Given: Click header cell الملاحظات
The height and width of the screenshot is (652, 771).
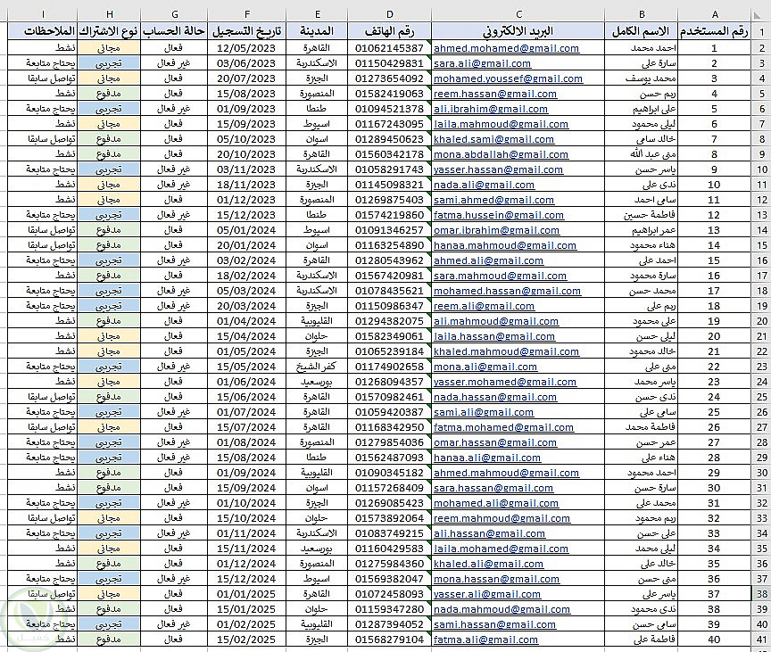Looking at the screenshot, I should [43, 32].
